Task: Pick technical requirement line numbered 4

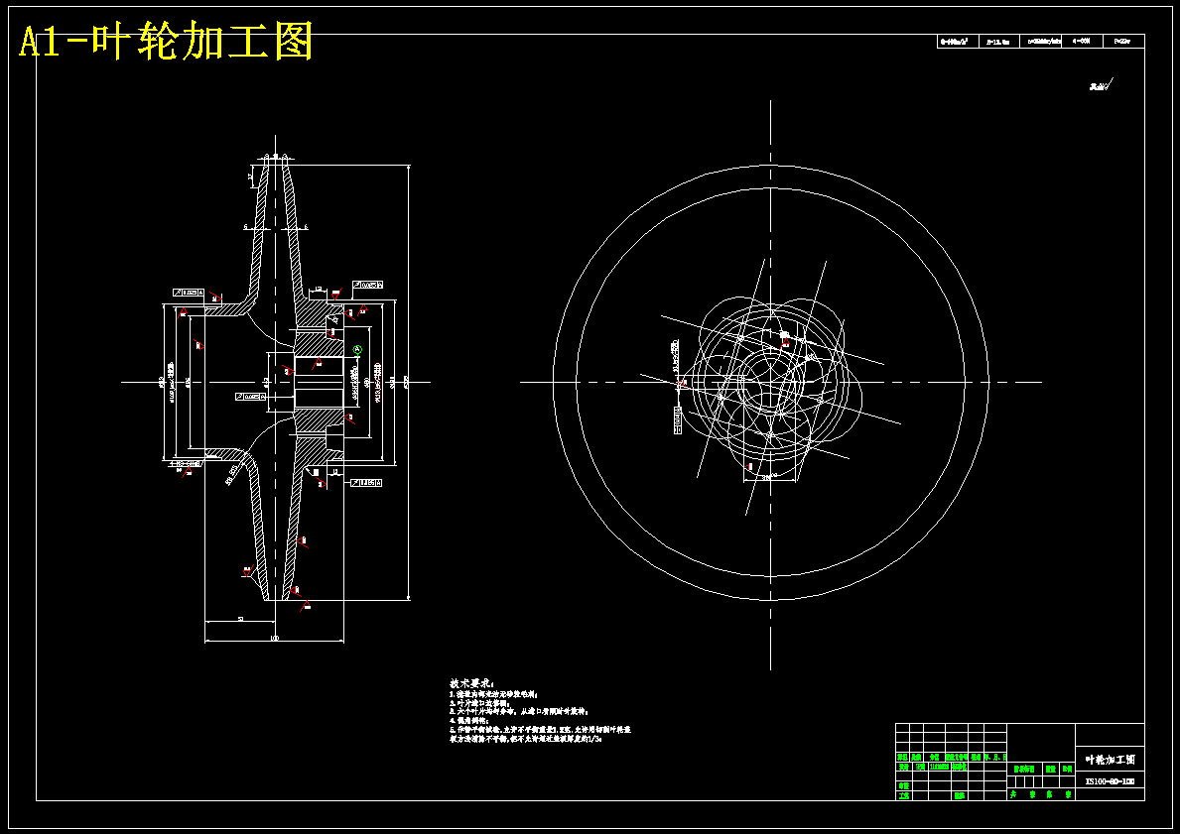Action: click(468, 720)
